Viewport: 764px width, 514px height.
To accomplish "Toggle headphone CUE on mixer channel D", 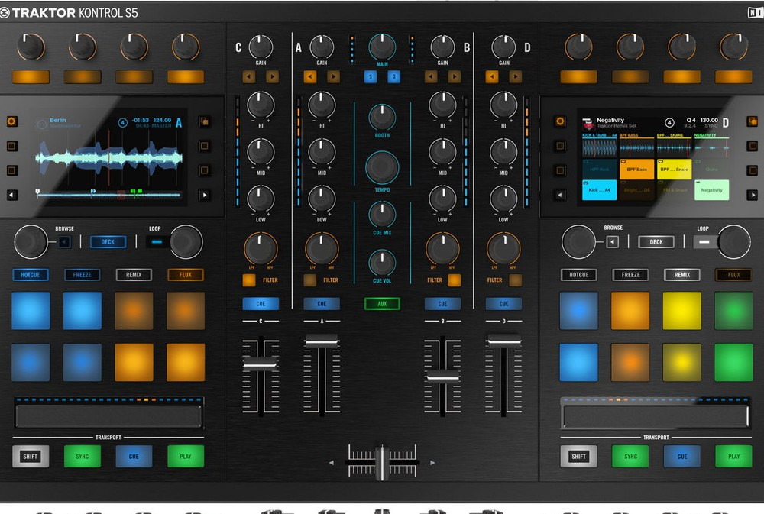I will (503, 303).
